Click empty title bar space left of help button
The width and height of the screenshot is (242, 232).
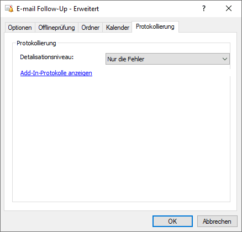pos(148,8)
